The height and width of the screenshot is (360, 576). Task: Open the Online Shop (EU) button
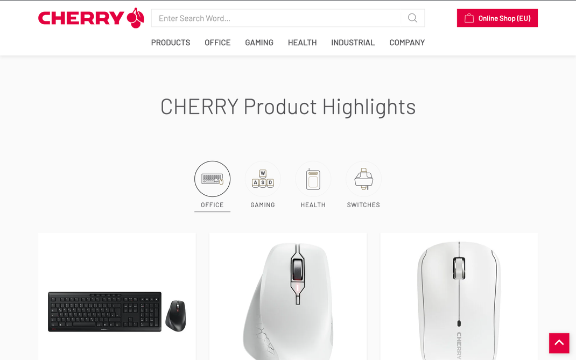click(497, 18)
